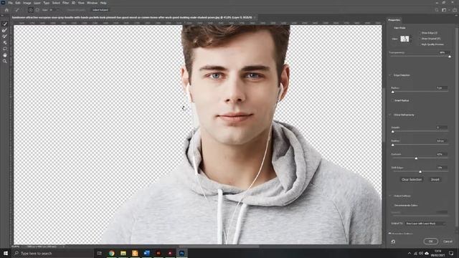Click the Clear Selection button
The width and height of the screenshot is (459, 258).
[412, 180]
